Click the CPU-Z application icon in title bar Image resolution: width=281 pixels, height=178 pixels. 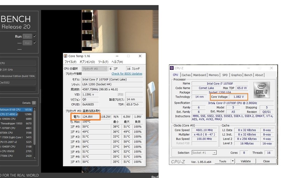point(172,68)
